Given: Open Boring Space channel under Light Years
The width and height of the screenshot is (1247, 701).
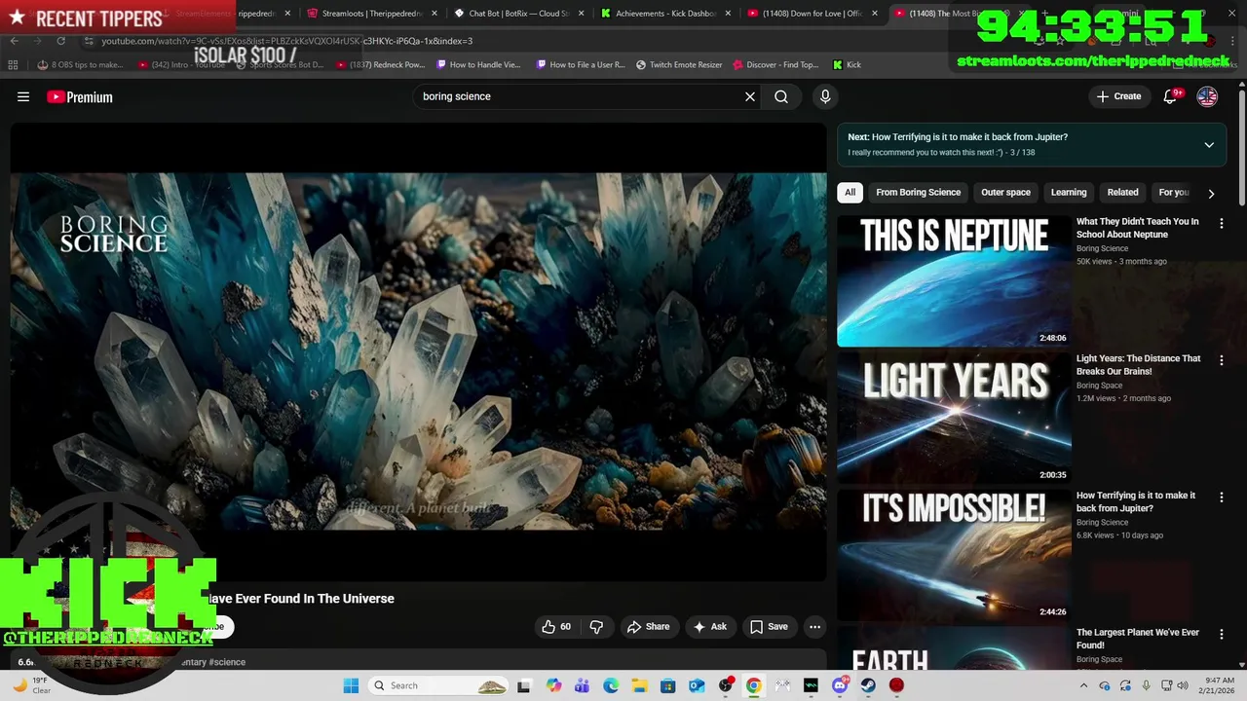Looking at the screenshot, I should 1099,386.
